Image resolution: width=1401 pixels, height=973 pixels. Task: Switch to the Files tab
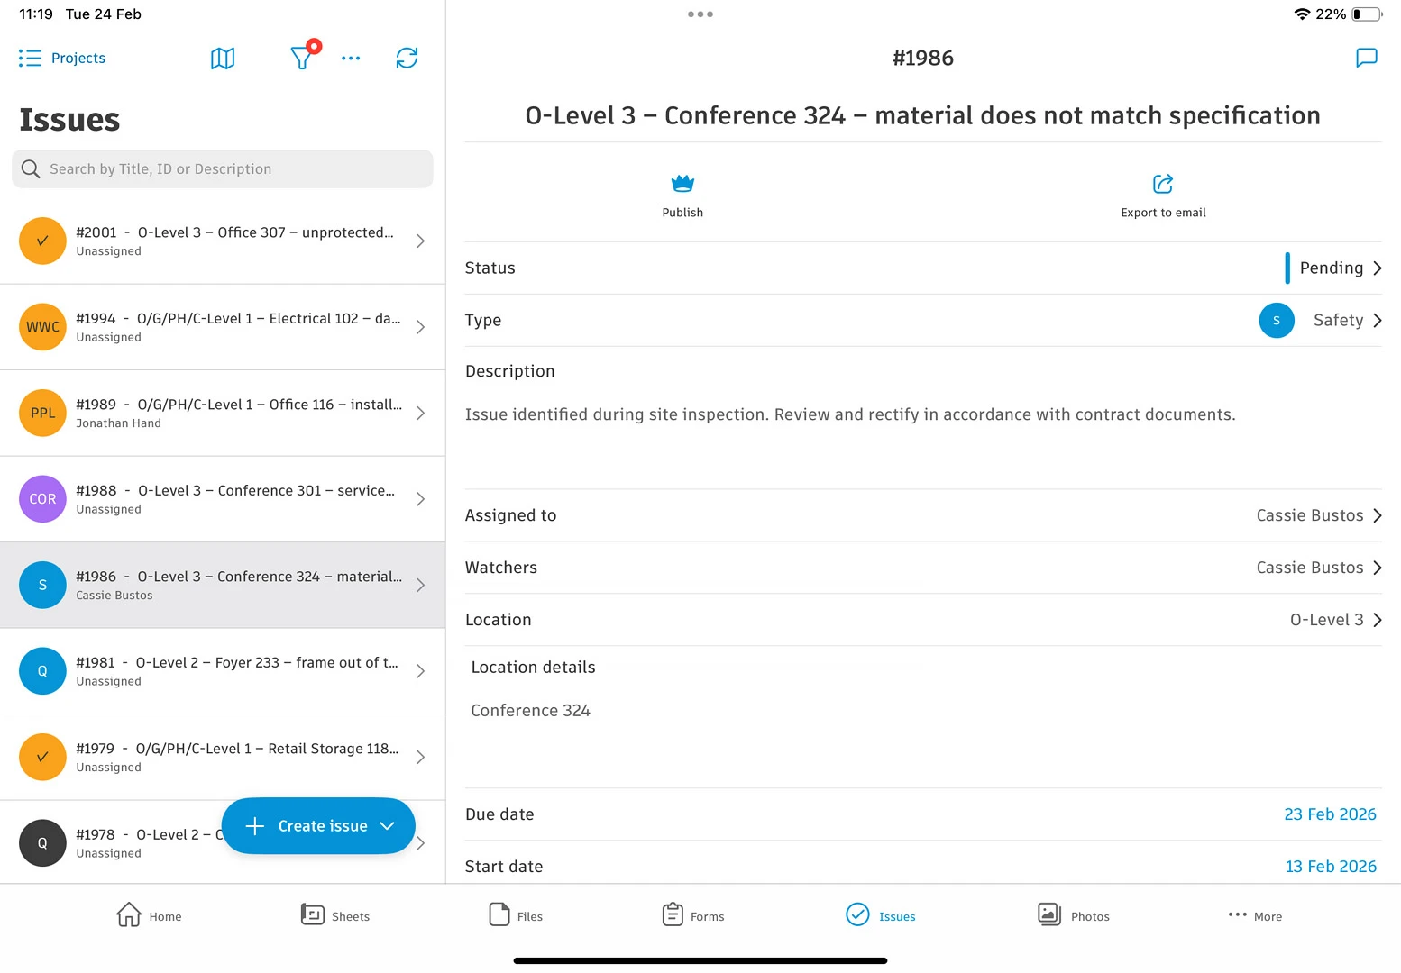click(x=516, y=915)
